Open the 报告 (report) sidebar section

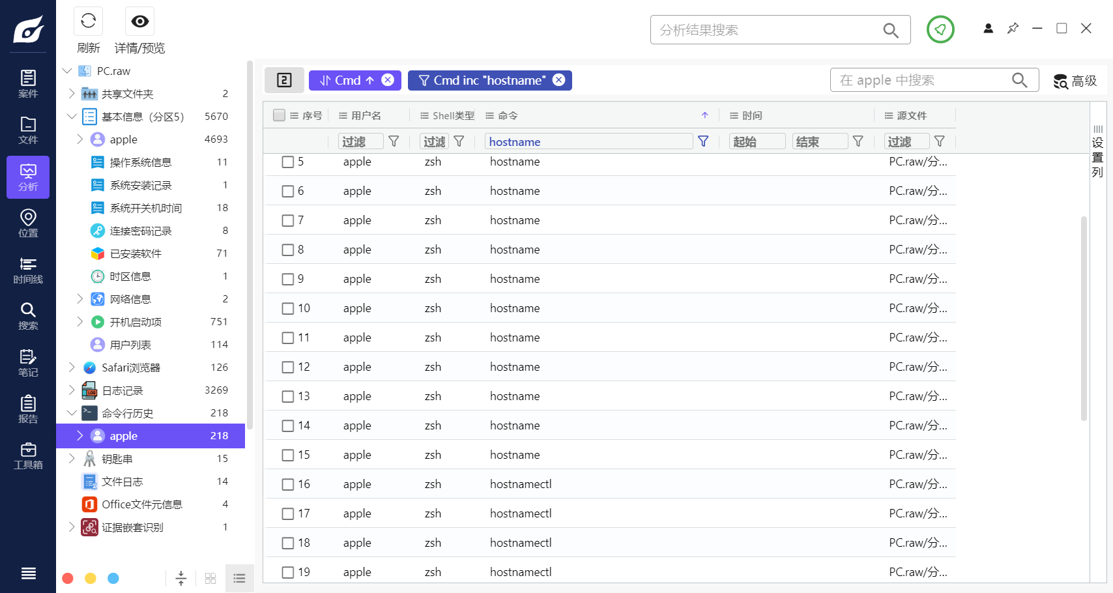pyautogui.click(x=28, y=409)
